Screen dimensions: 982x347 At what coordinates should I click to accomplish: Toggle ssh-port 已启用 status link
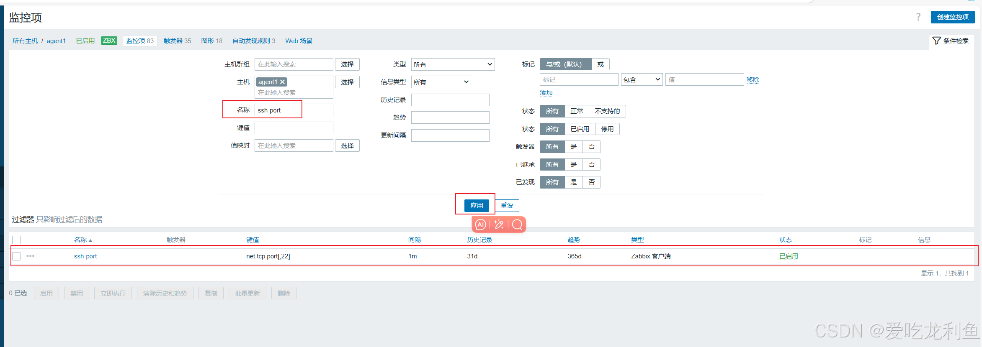[x=789, y=256]
